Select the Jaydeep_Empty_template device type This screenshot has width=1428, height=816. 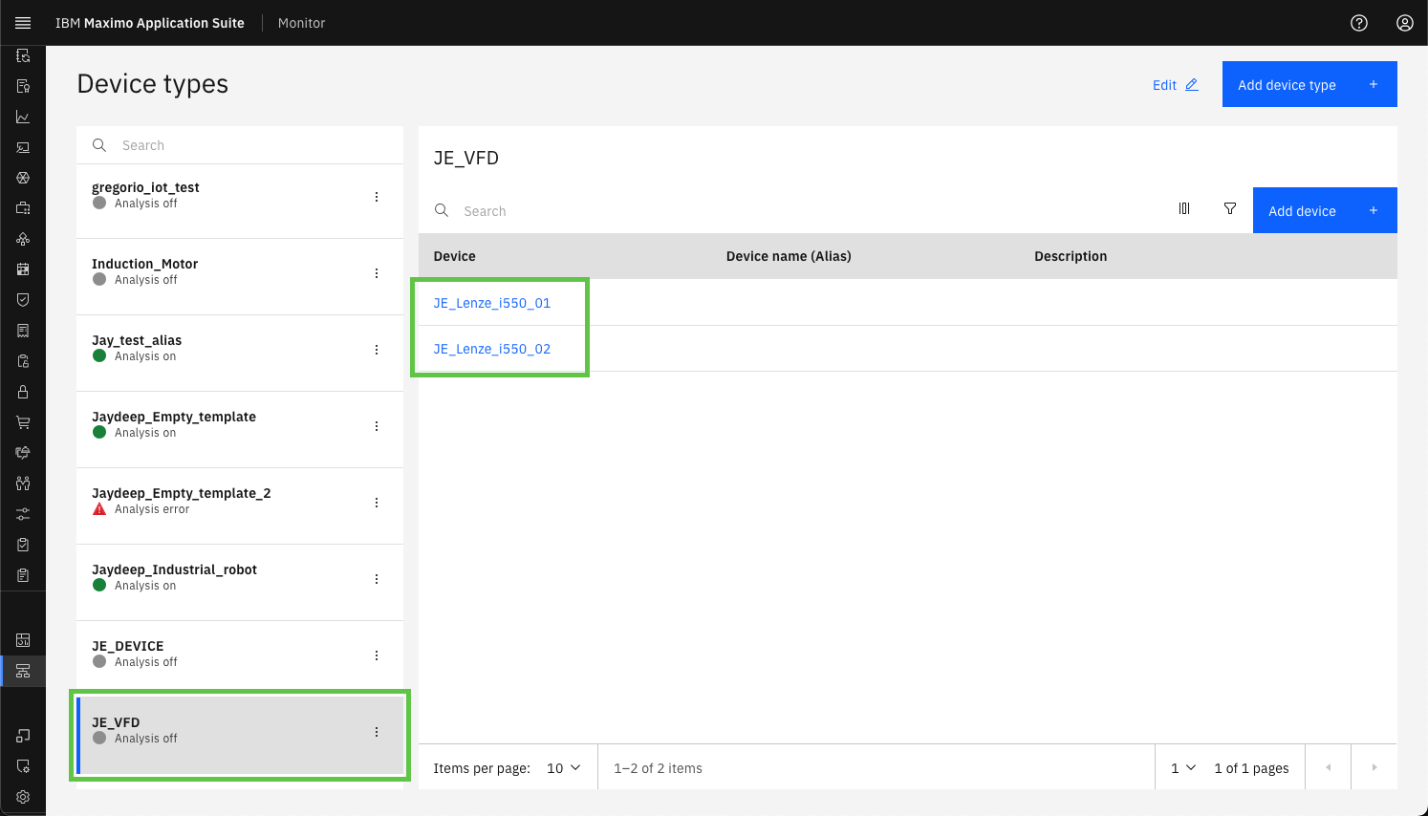pos(240,430)
